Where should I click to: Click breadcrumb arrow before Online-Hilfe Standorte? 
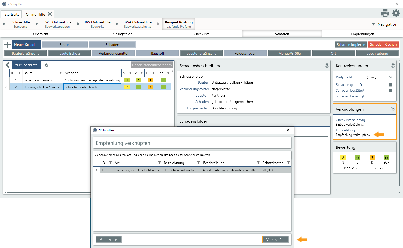(4, 24)
